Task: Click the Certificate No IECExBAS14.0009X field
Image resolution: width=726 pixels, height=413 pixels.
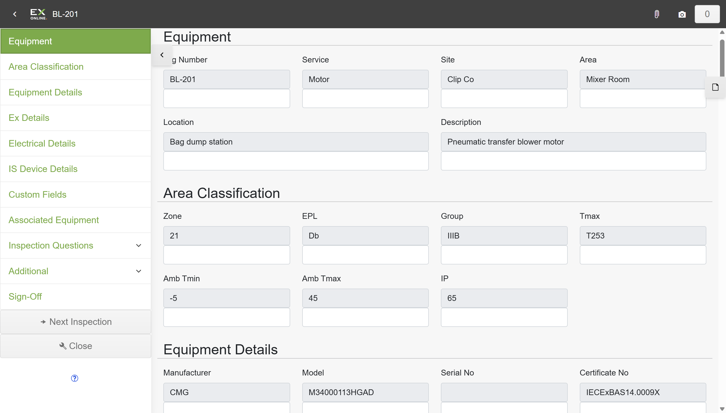Action: [643, 392]
